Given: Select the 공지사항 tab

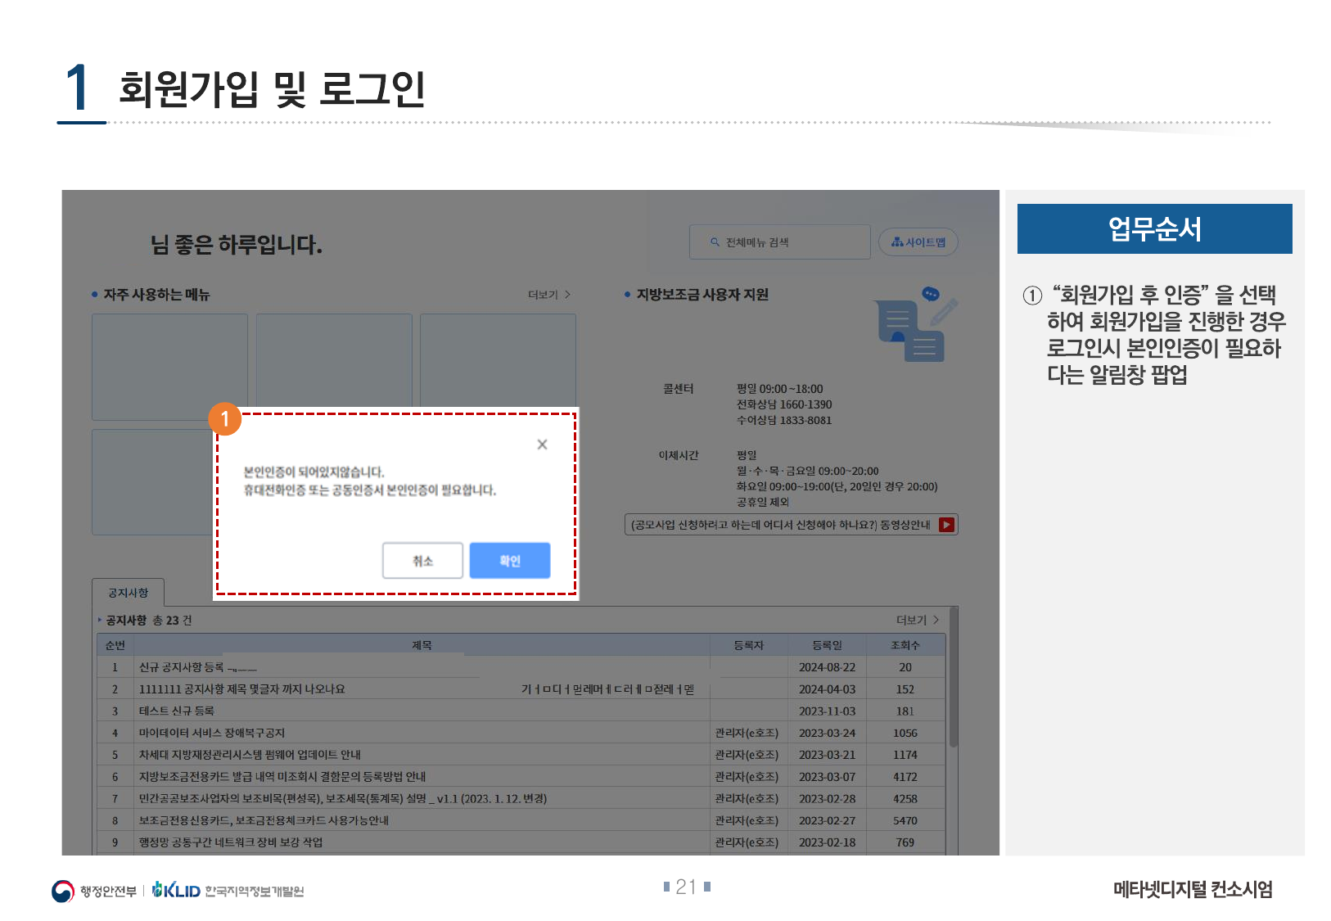Looking at the screenshot, I should pyautogui.click(x=129, y=593).
